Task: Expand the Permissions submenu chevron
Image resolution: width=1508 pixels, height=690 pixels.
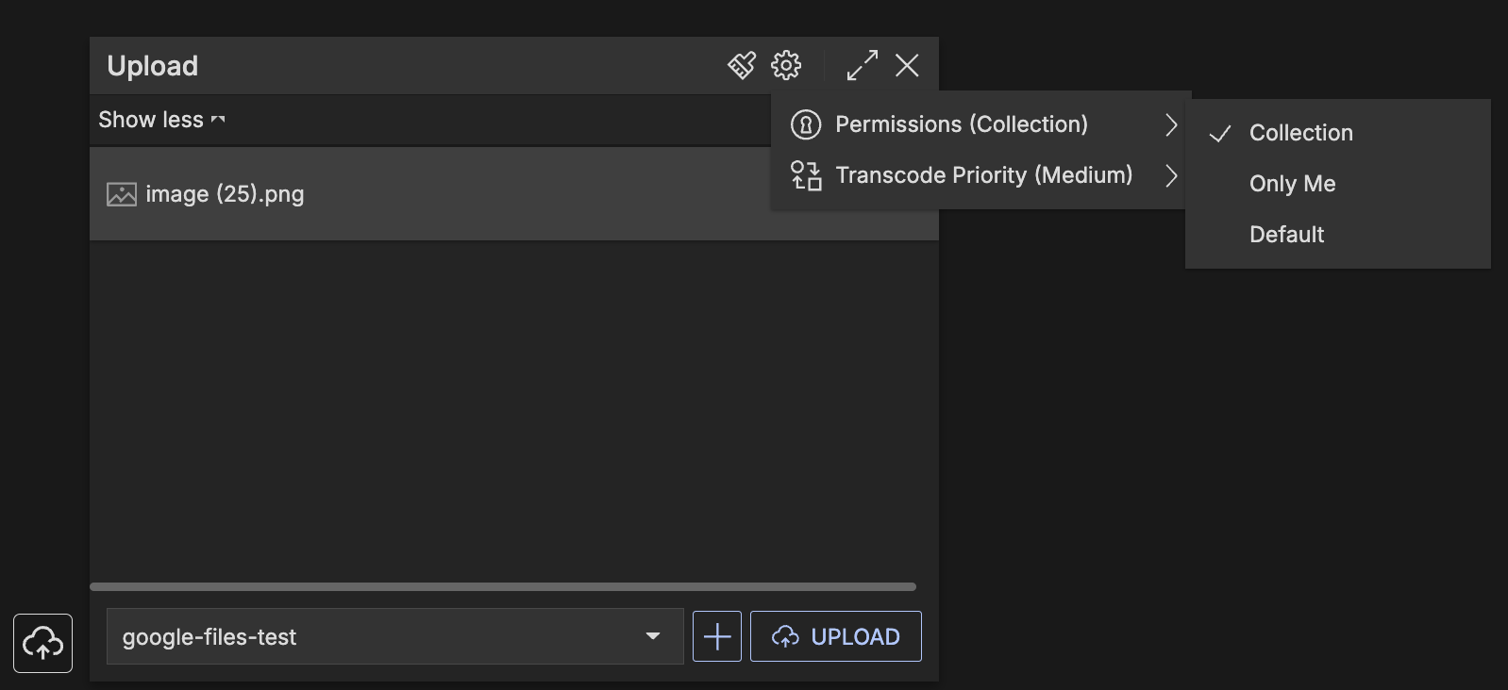Action: point(1171,124)
